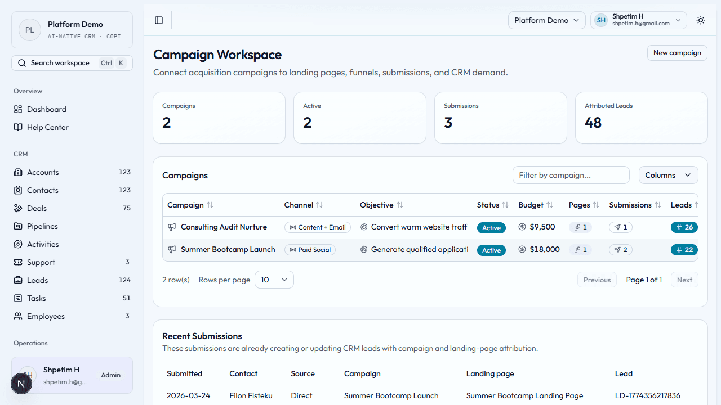
Task: Select Leads in the CRM navigation
Action: coord(37,280)
